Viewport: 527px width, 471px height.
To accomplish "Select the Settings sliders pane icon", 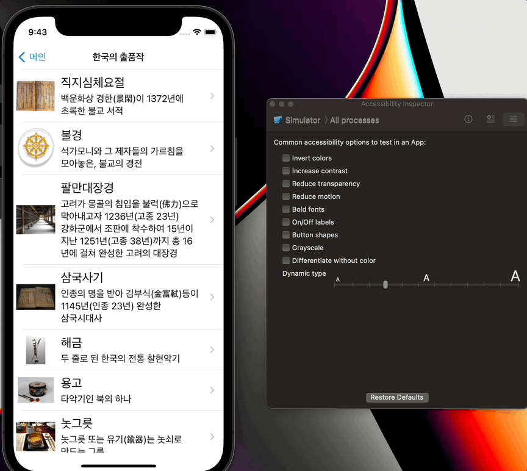I will click(x=513, y=119).
